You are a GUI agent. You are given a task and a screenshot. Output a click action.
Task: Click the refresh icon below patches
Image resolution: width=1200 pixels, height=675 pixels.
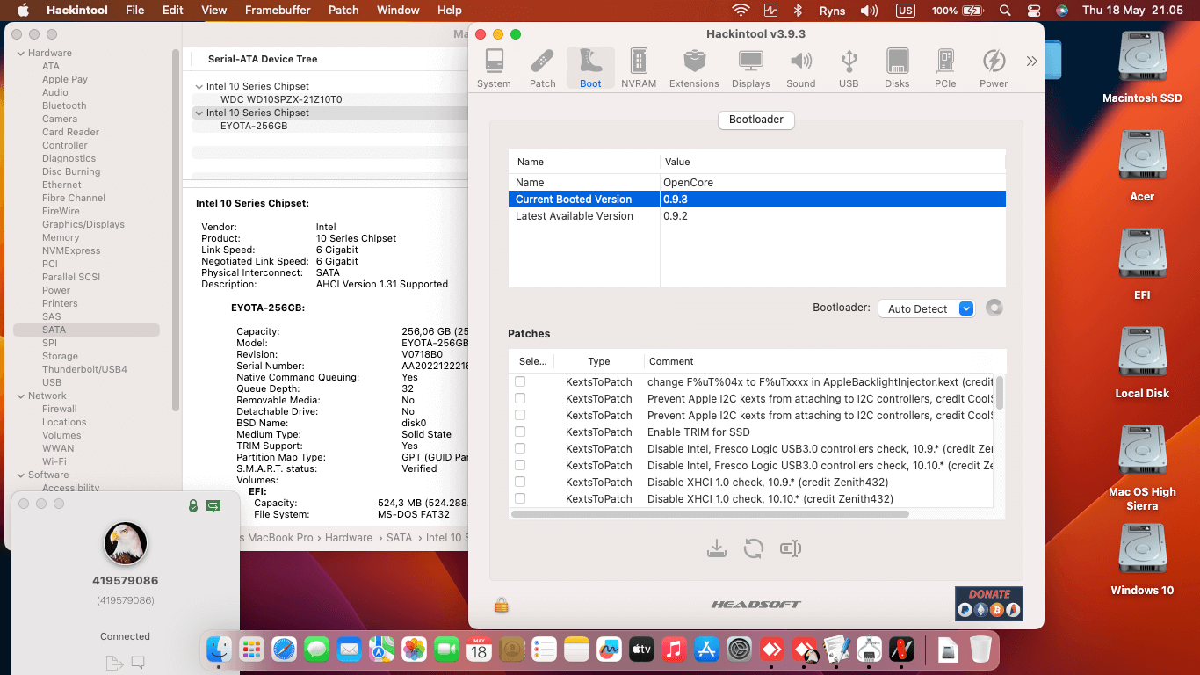[x=753, y=548]
